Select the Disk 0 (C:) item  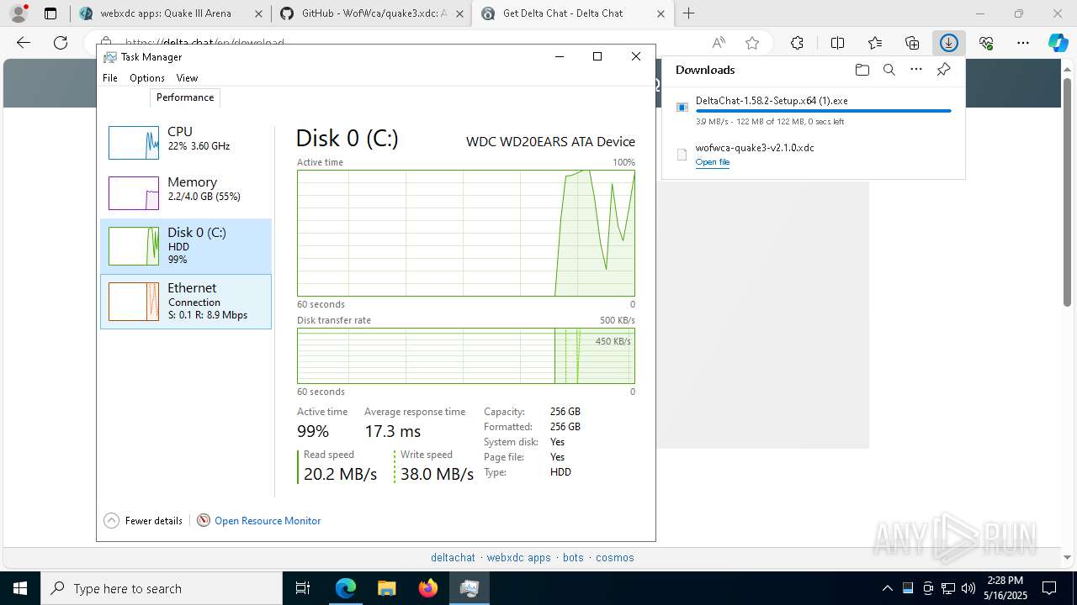pyautogui.click(x=186, y=246)
